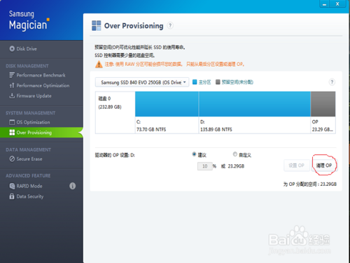
Task: Select the 建议 (recommended) radio button
Action: 194,154
